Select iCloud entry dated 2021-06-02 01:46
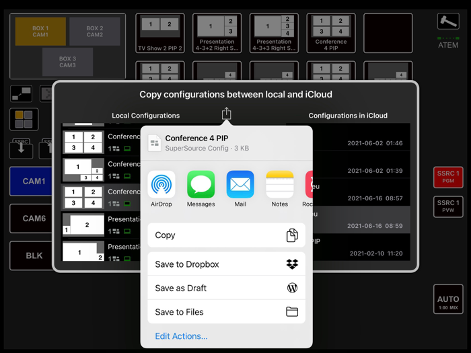This screenshot has height=353, width=471. pyautogui.click(x=361, y=137)
